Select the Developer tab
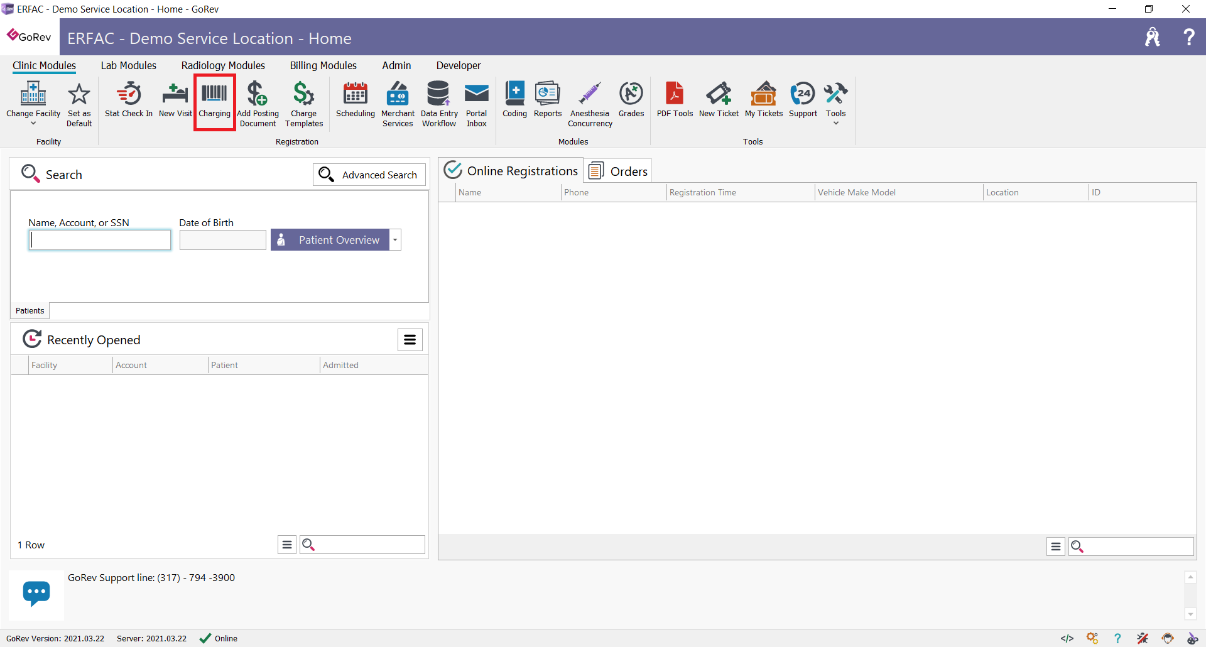 [459, 65]
